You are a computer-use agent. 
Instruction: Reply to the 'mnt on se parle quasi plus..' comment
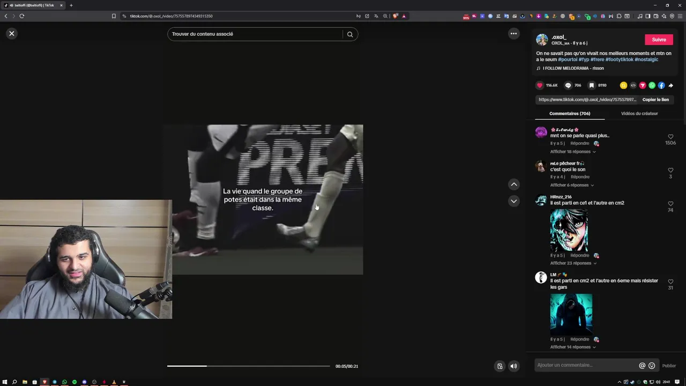pos(580,144)
